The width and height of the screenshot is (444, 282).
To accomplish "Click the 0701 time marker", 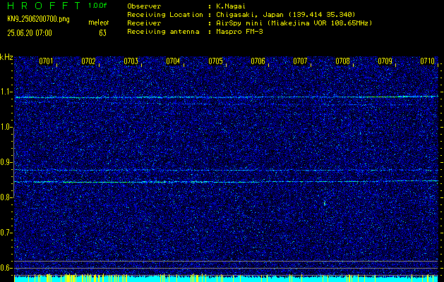I will coord(46,61).
